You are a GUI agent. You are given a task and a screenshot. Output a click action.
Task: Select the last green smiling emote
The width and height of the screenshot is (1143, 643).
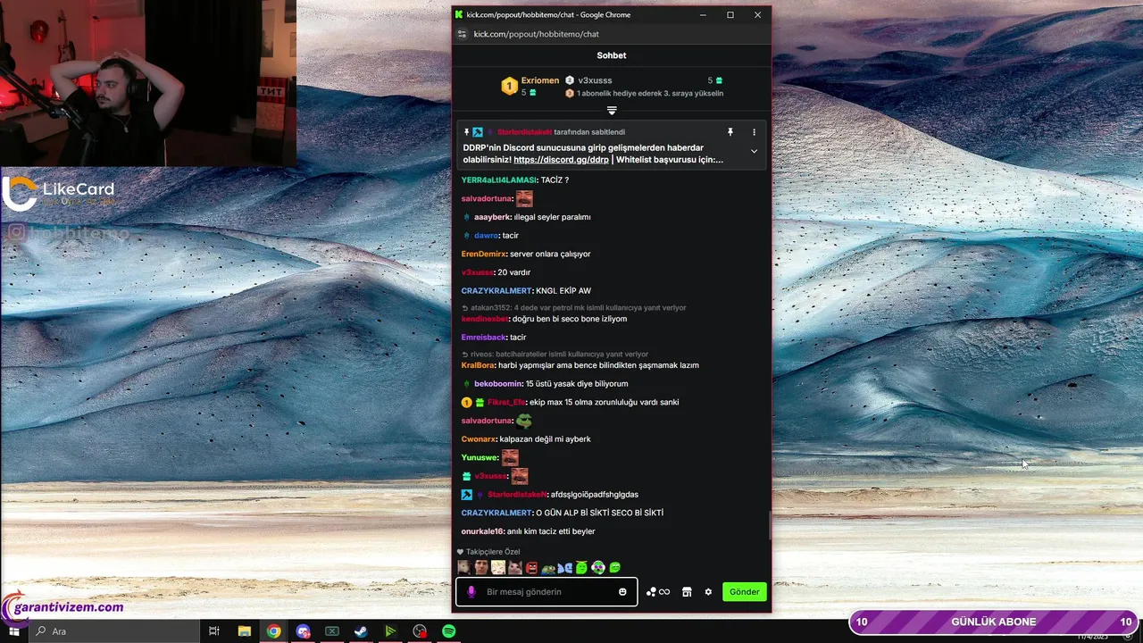pyautogui.click(x=614, y=567)
